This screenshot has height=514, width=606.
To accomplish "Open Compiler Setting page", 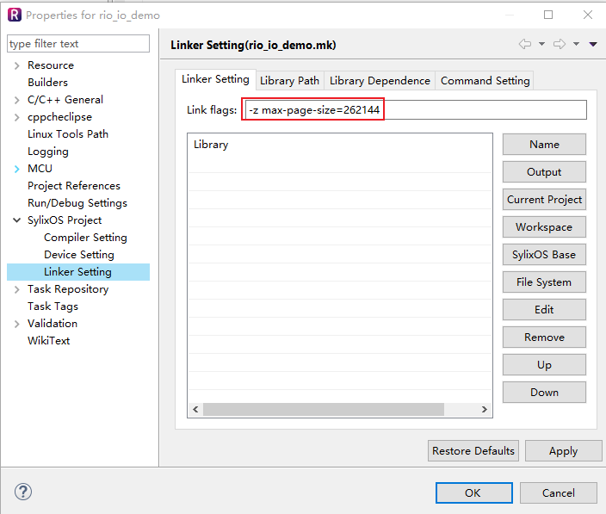I will click(x=85, y=238).
